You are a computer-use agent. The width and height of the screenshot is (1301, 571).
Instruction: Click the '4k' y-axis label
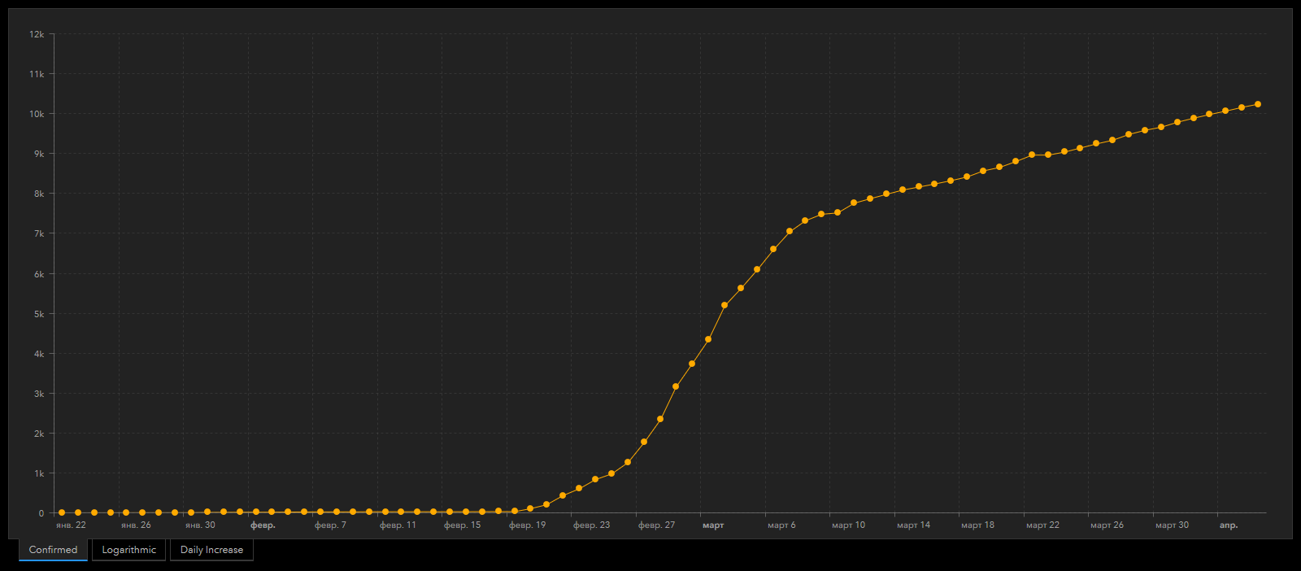pos(39,354)
